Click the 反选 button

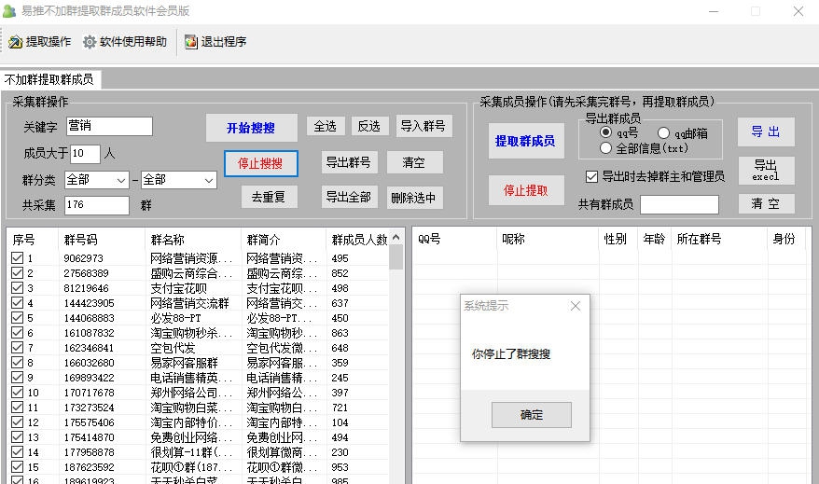click(x=368, y=126)
